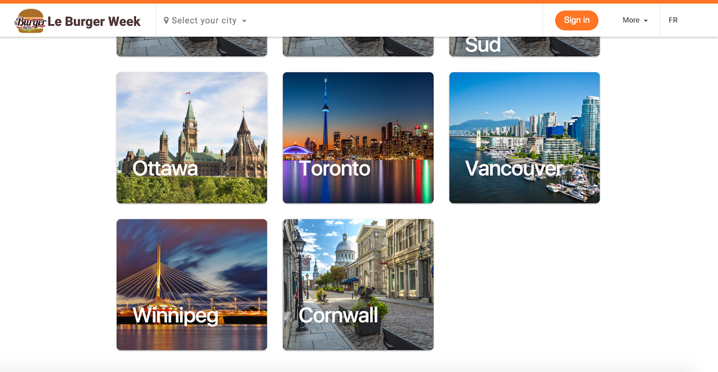Select the Ottawa city card
The height and width of the screenshot is (372, 718).
pos(192,138)
